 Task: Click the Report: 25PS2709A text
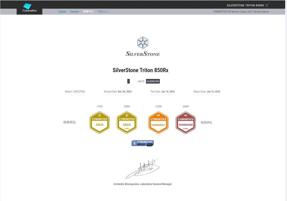point(75,91)
